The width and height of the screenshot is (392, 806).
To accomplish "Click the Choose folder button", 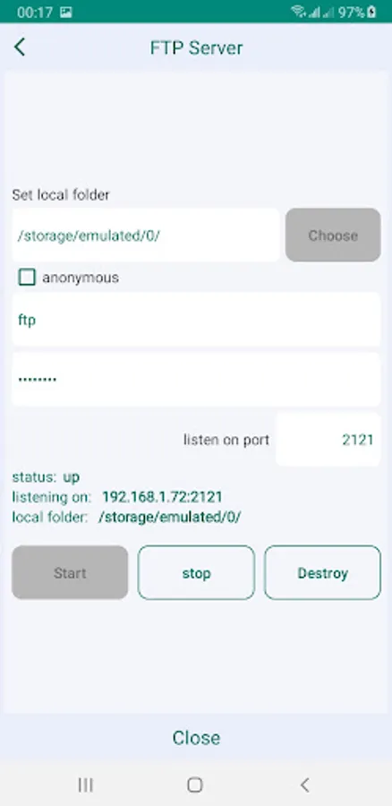I will tap(333, 235).
